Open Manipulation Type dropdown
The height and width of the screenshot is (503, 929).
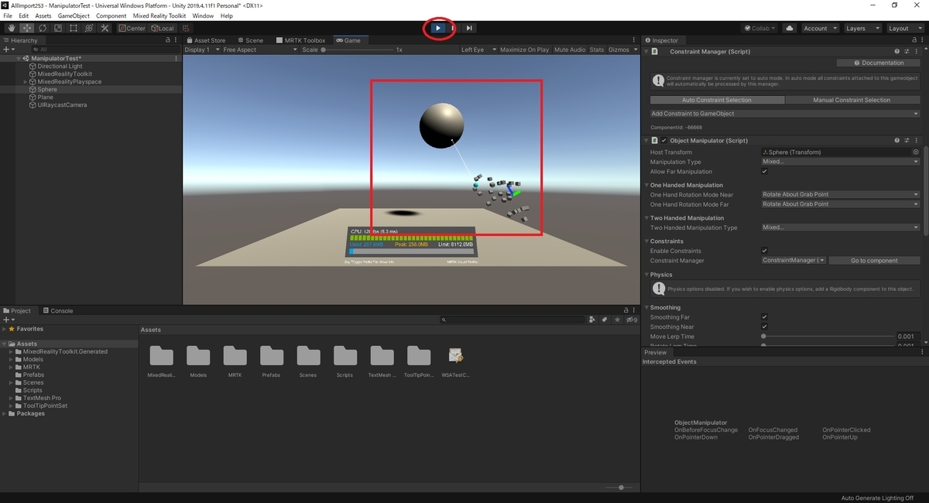840,162
